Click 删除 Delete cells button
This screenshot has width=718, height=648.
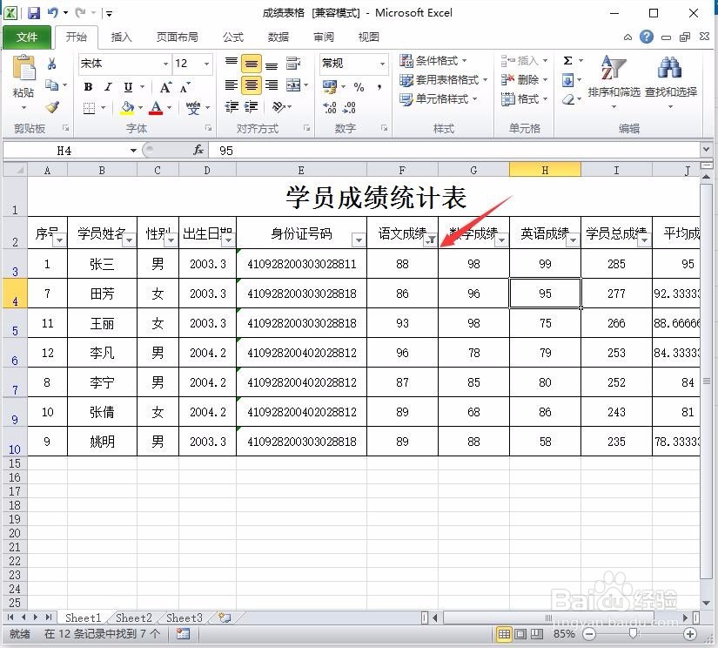click(x=524, y=80)
